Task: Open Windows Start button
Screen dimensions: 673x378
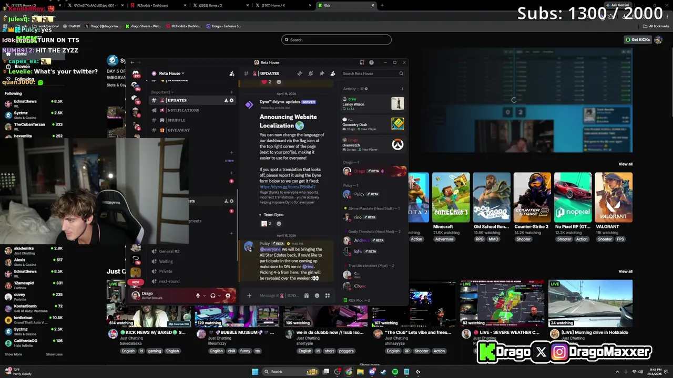Action: (x=255, y=372)
